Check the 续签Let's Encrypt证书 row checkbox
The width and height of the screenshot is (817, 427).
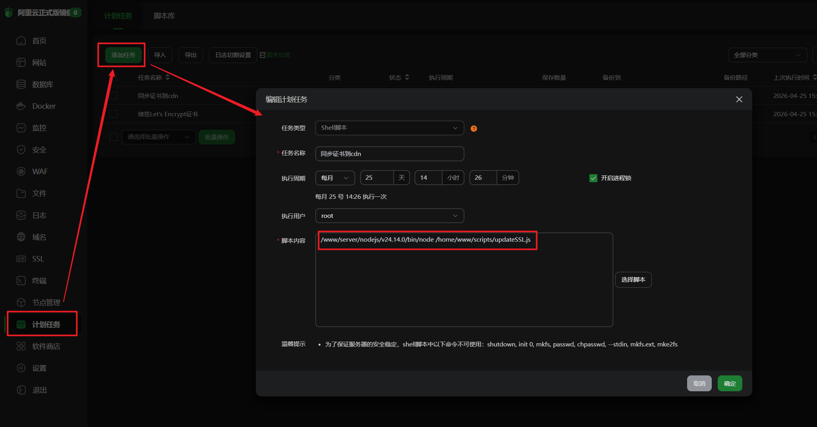coord(114,114)
